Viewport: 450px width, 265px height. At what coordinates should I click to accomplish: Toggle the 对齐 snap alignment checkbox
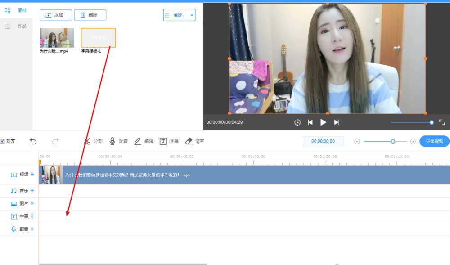(x=4, y=141)
